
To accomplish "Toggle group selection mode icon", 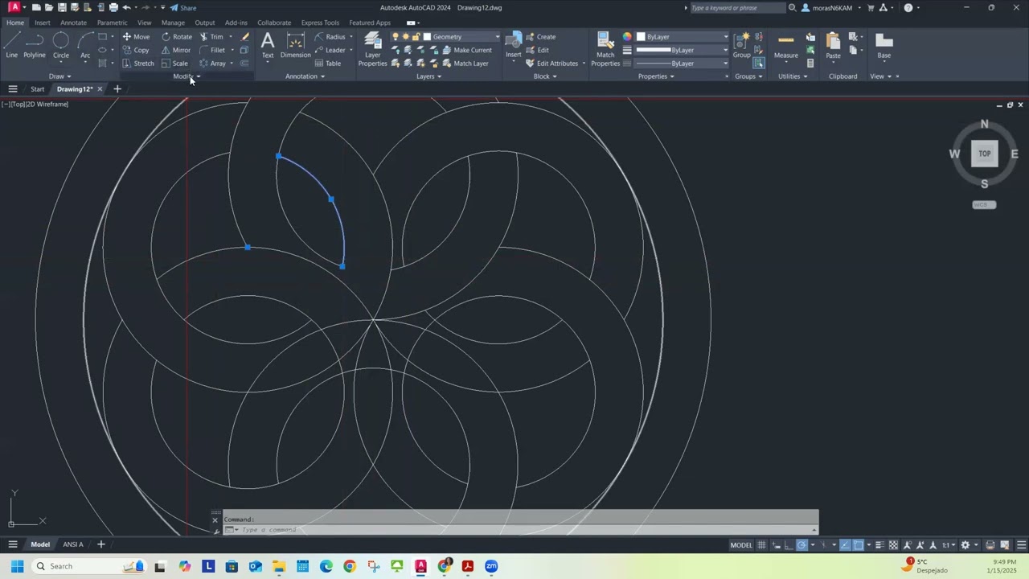I will [x=759, y=64].
